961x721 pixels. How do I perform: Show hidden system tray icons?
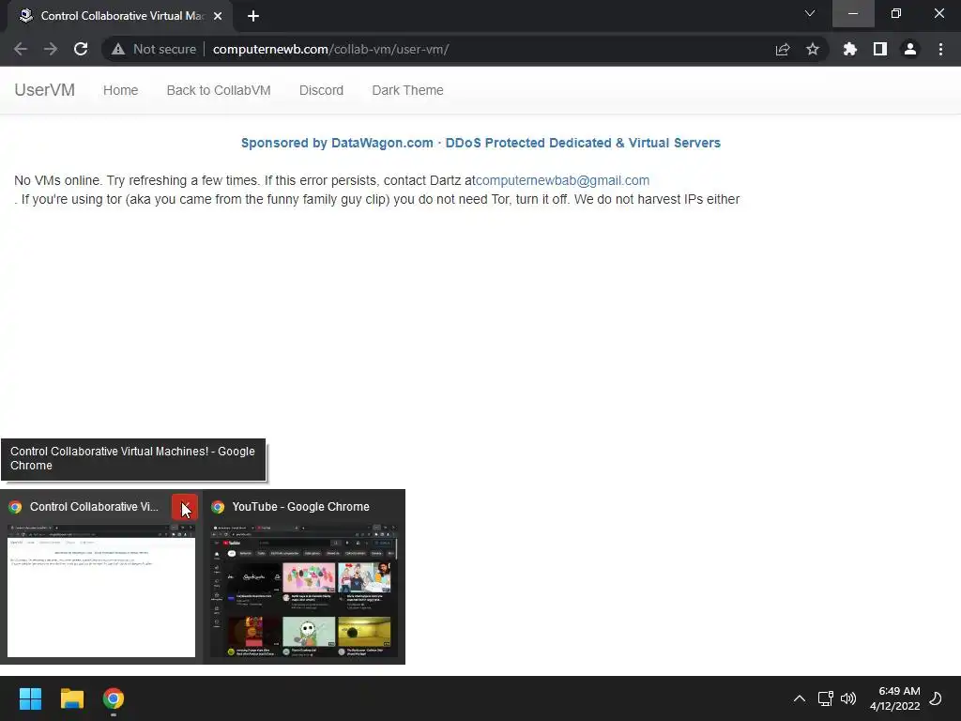click(800, 698)
